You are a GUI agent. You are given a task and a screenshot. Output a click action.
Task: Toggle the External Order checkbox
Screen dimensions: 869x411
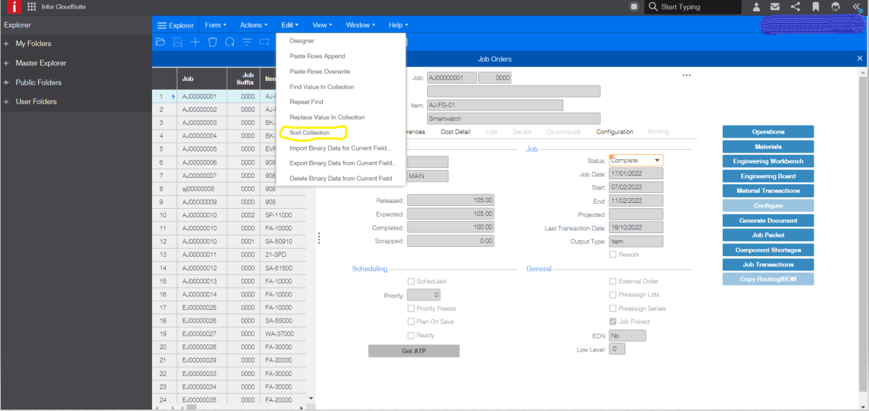(613, 282)
